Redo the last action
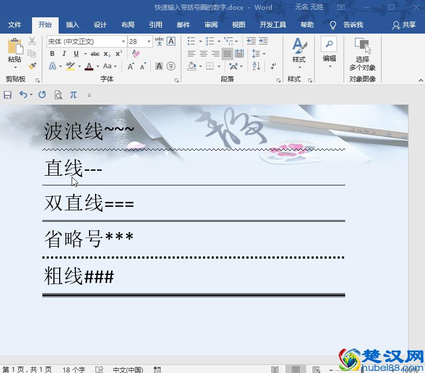This screenshot has width=425, height=373. (42, 95)
